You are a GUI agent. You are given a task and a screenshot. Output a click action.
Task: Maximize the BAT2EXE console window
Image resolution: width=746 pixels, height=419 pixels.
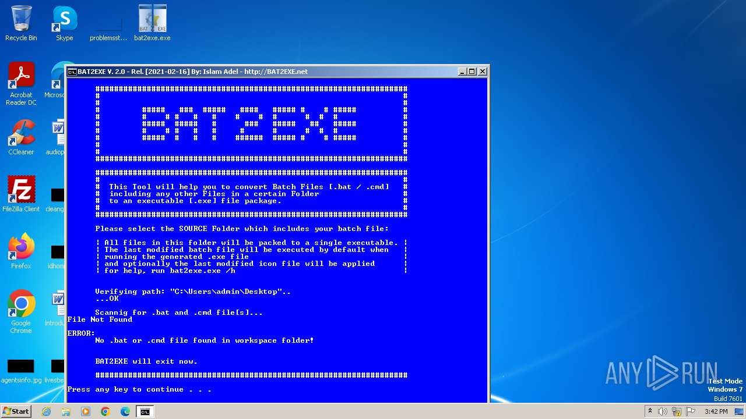472,72
